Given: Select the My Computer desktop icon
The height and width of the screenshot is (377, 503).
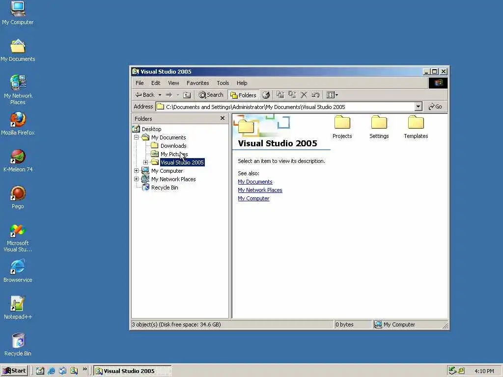Looking at the screenshot, I should click(18, 13).
